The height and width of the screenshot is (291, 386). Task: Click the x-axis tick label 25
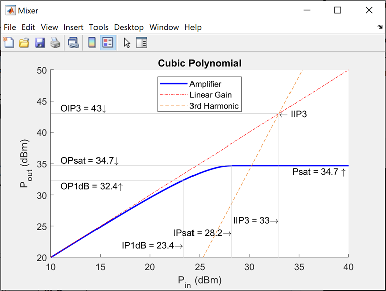[200, 267]
